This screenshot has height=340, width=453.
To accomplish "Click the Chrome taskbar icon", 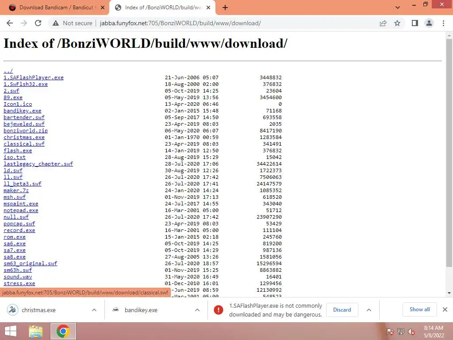I will 63,331.
